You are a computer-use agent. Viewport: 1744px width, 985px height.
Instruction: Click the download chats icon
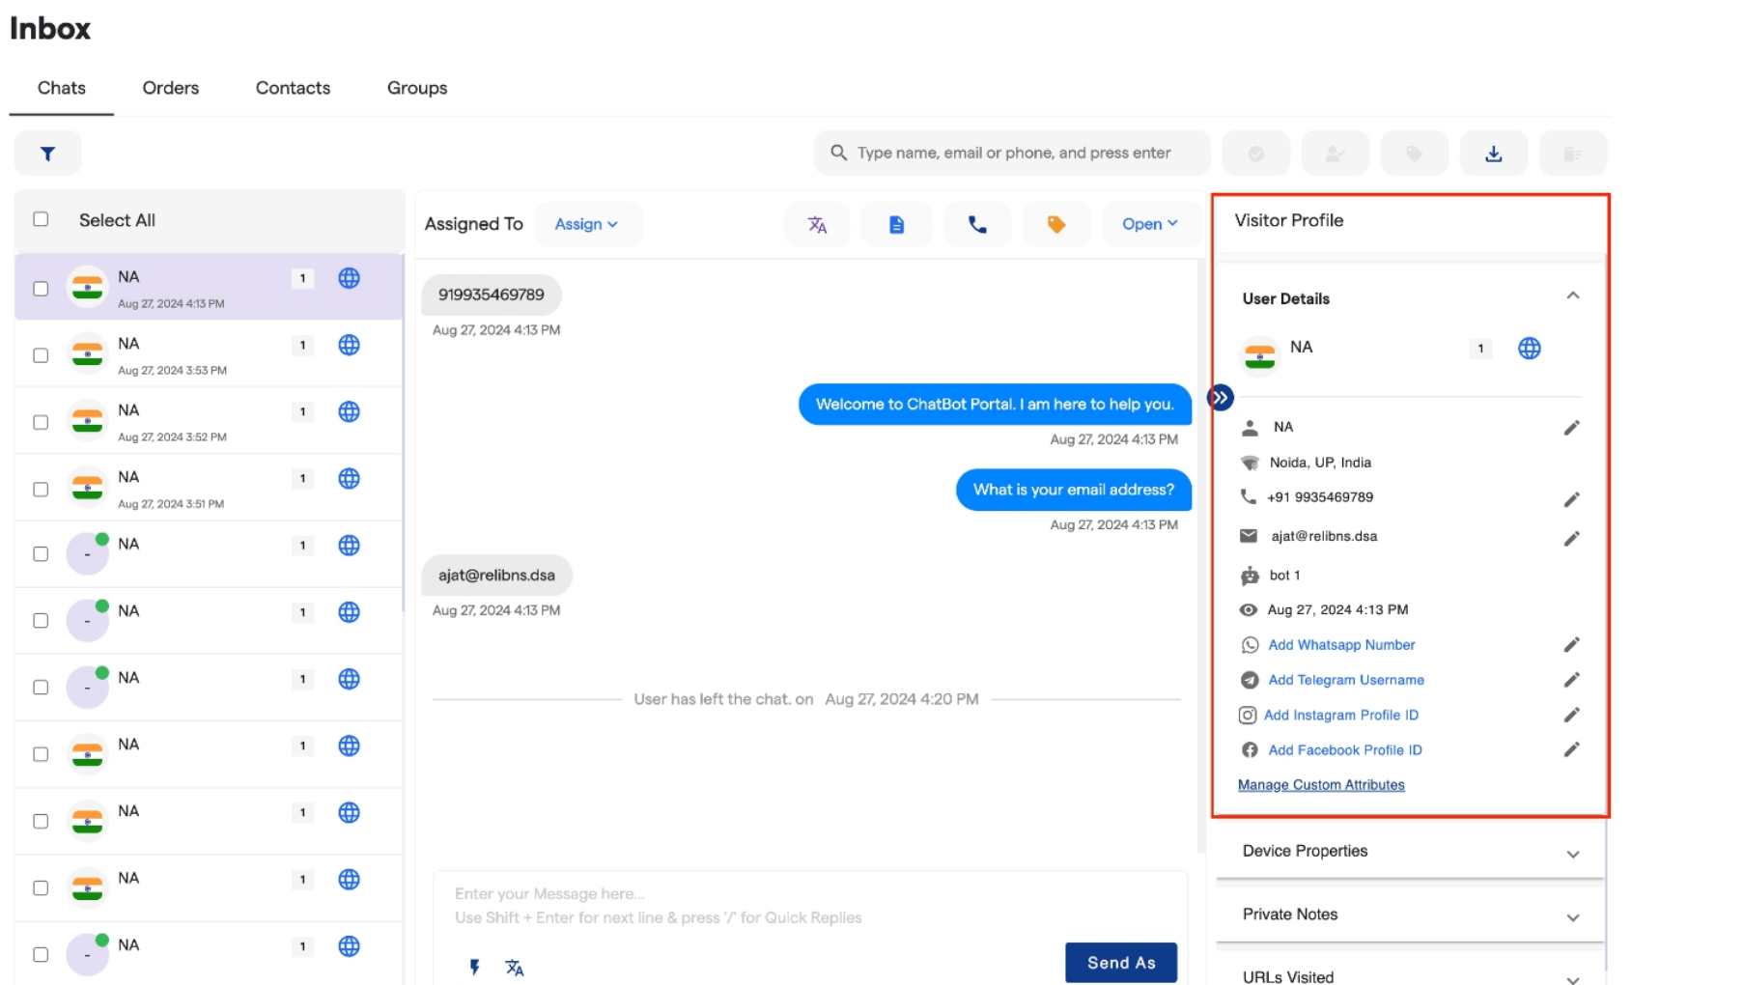1493,154
